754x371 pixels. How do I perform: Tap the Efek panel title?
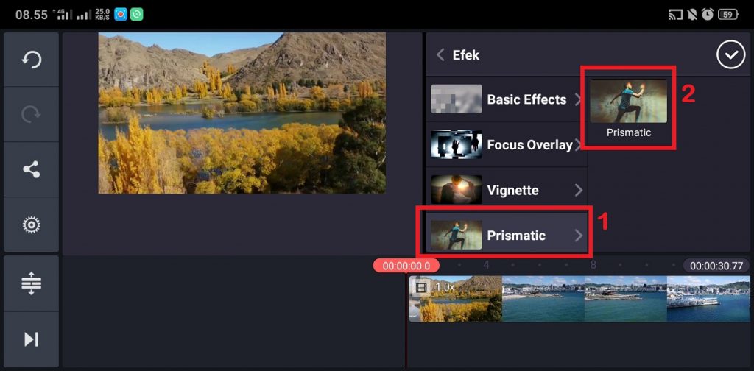click(465, 54)
